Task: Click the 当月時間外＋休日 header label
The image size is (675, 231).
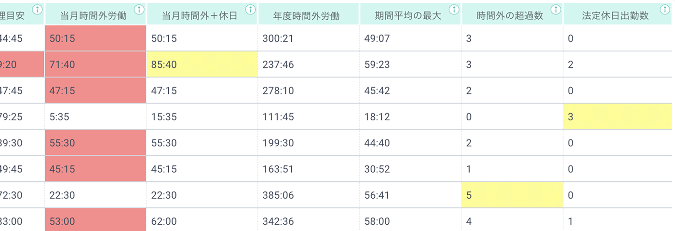Action: 200,16
